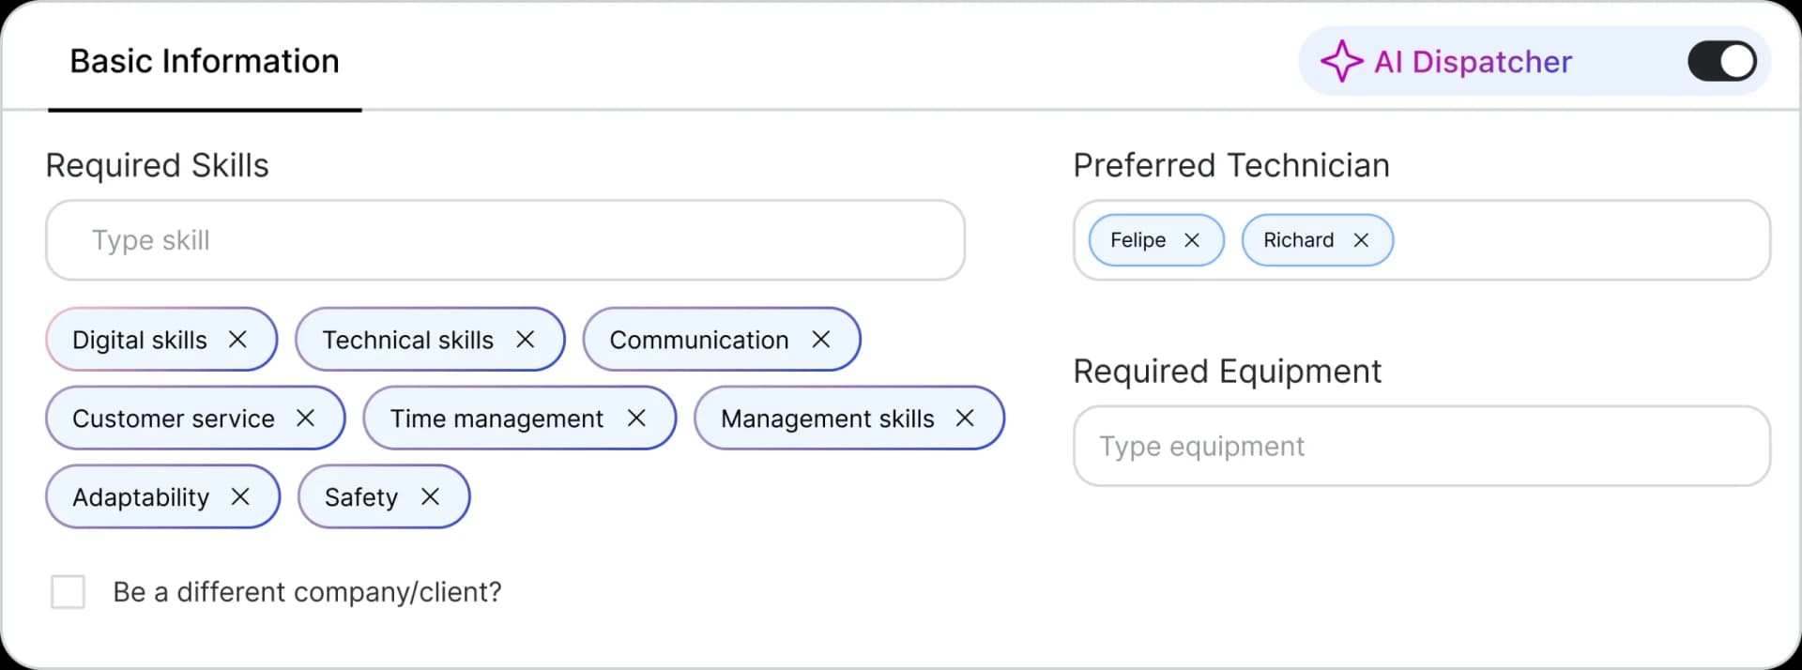Remove the Safety skill chip

click(x=430, y=497)
